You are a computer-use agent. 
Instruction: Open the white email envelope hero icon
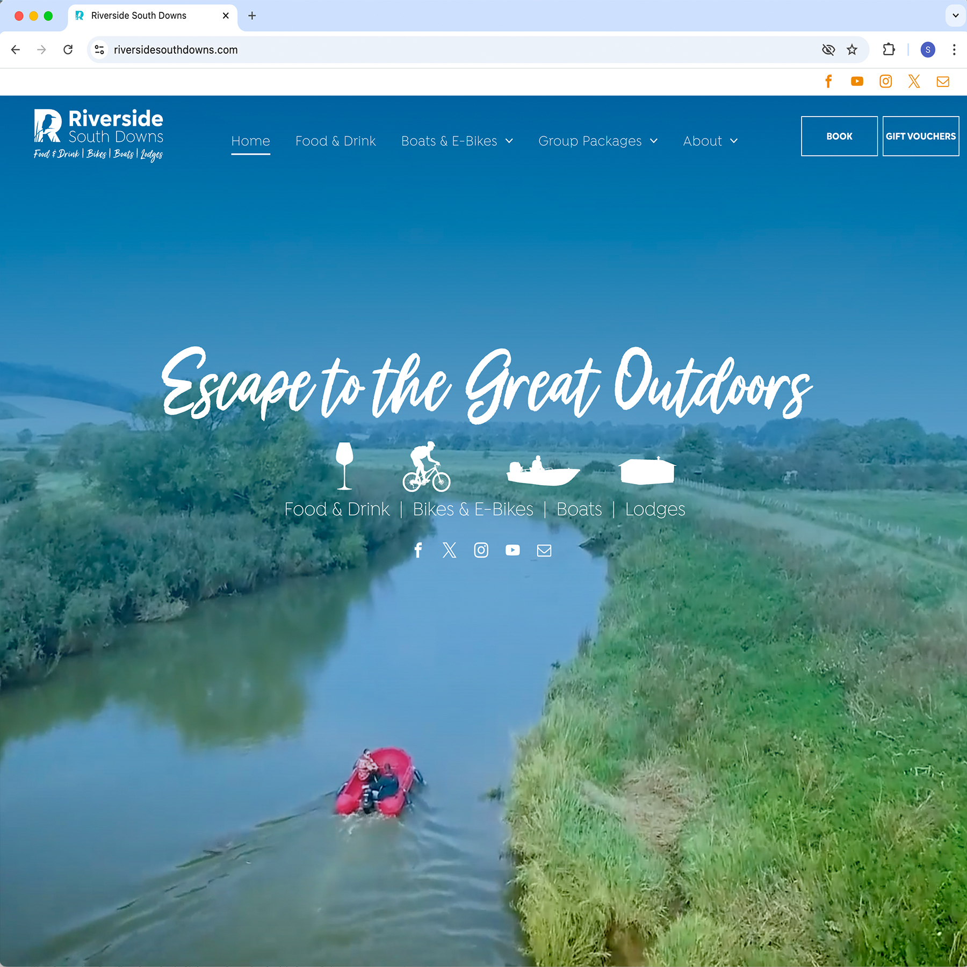(544, 550)
